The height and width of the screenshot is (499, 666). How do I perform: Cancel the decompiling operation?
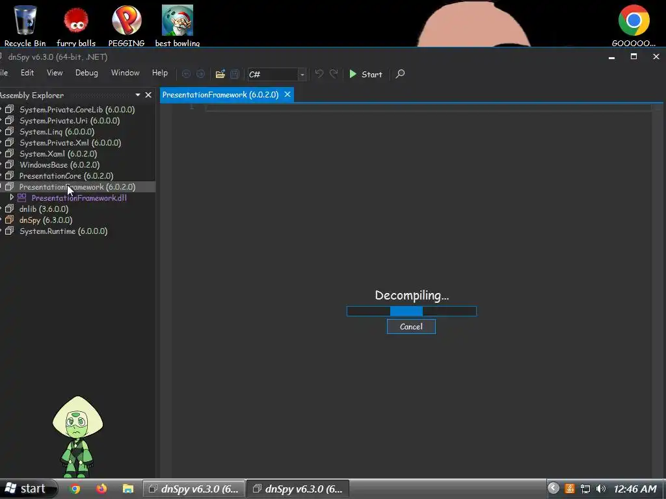click(x=411, y=326)
